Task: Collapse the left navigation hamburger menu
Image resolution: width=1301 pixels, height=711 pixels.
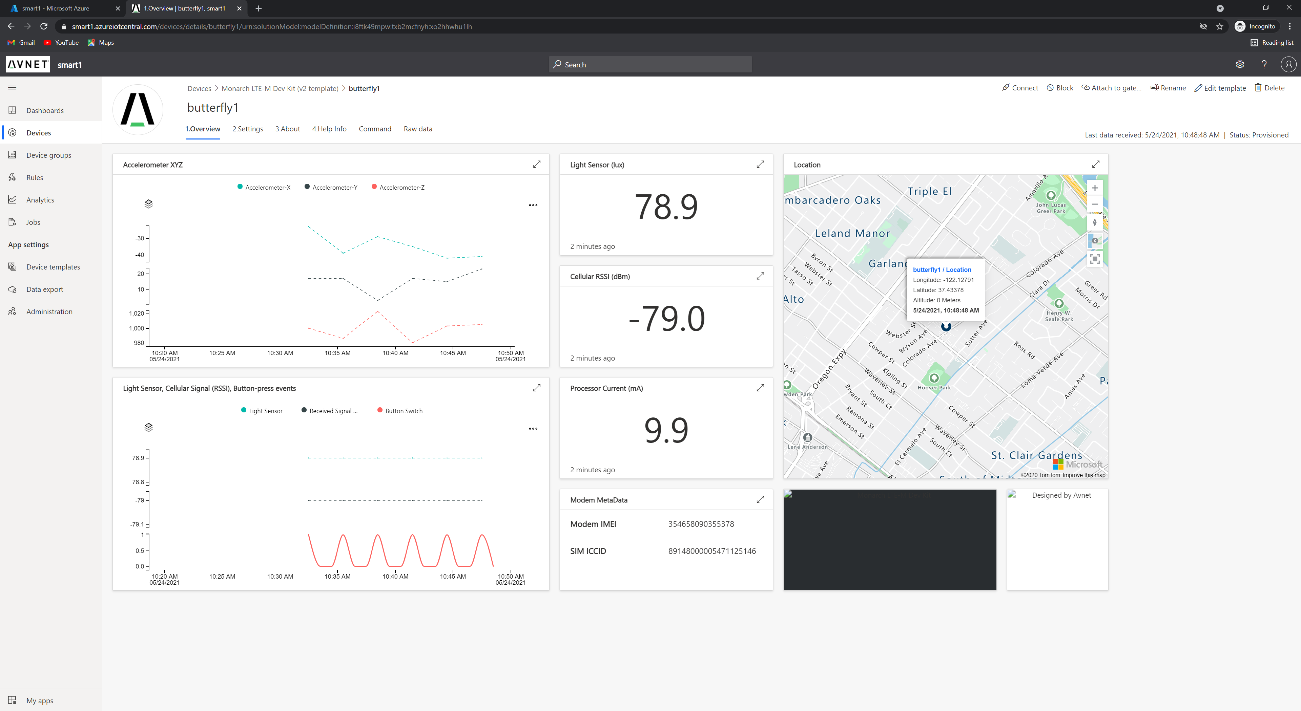Action: coord(13,88)
